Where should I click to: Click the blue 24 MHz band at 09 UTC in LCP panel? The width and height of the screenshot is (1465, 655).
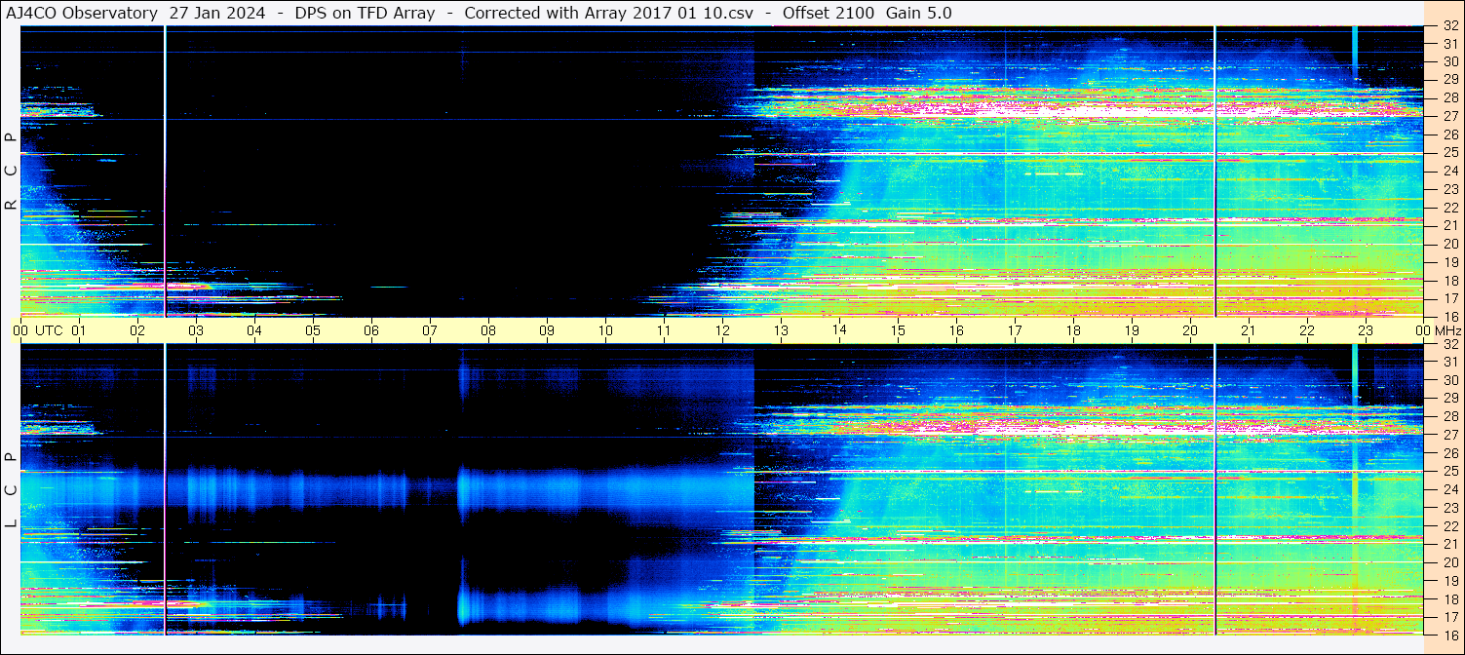click(547, 489)
